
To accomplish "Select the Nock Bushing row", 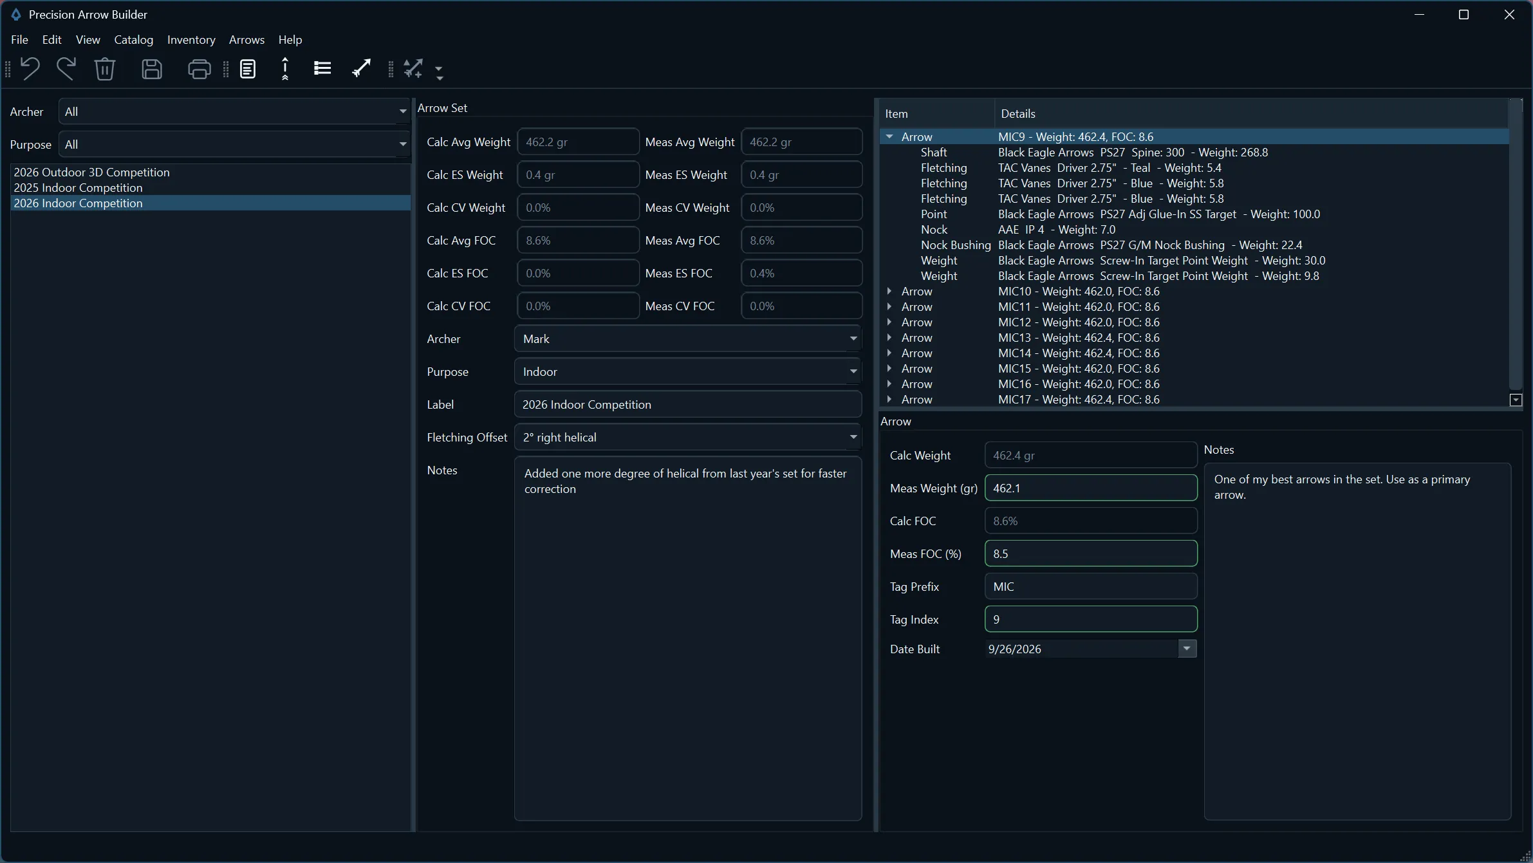I will (1194, 245).
